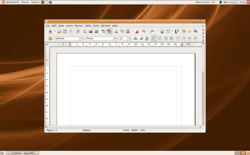Expand Standard toolbar overflow chevron
250x155 pixels.
(x=203, y=29)
